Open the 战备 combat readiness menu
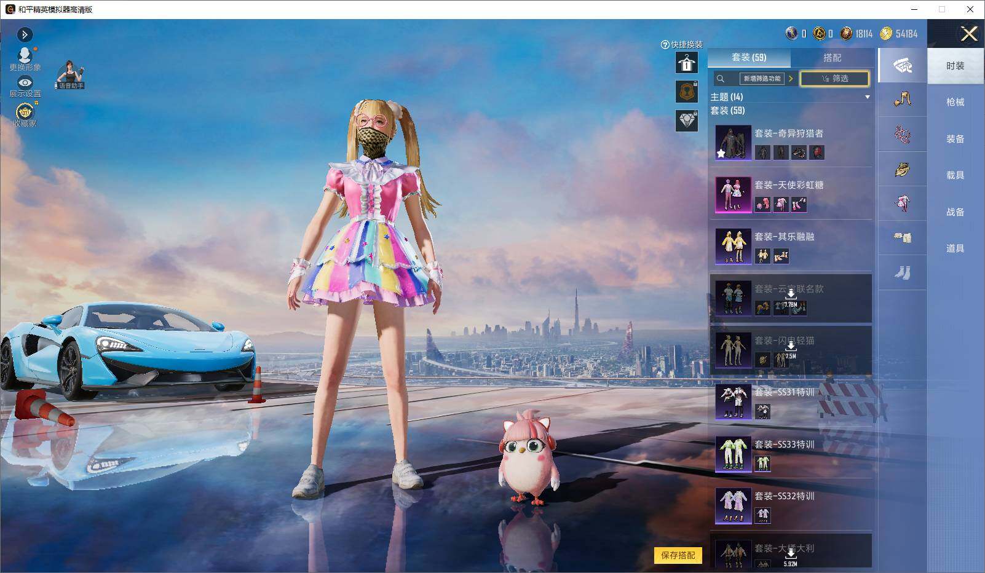The width and height of the screenshot is (985, 573). coord(955,211)
